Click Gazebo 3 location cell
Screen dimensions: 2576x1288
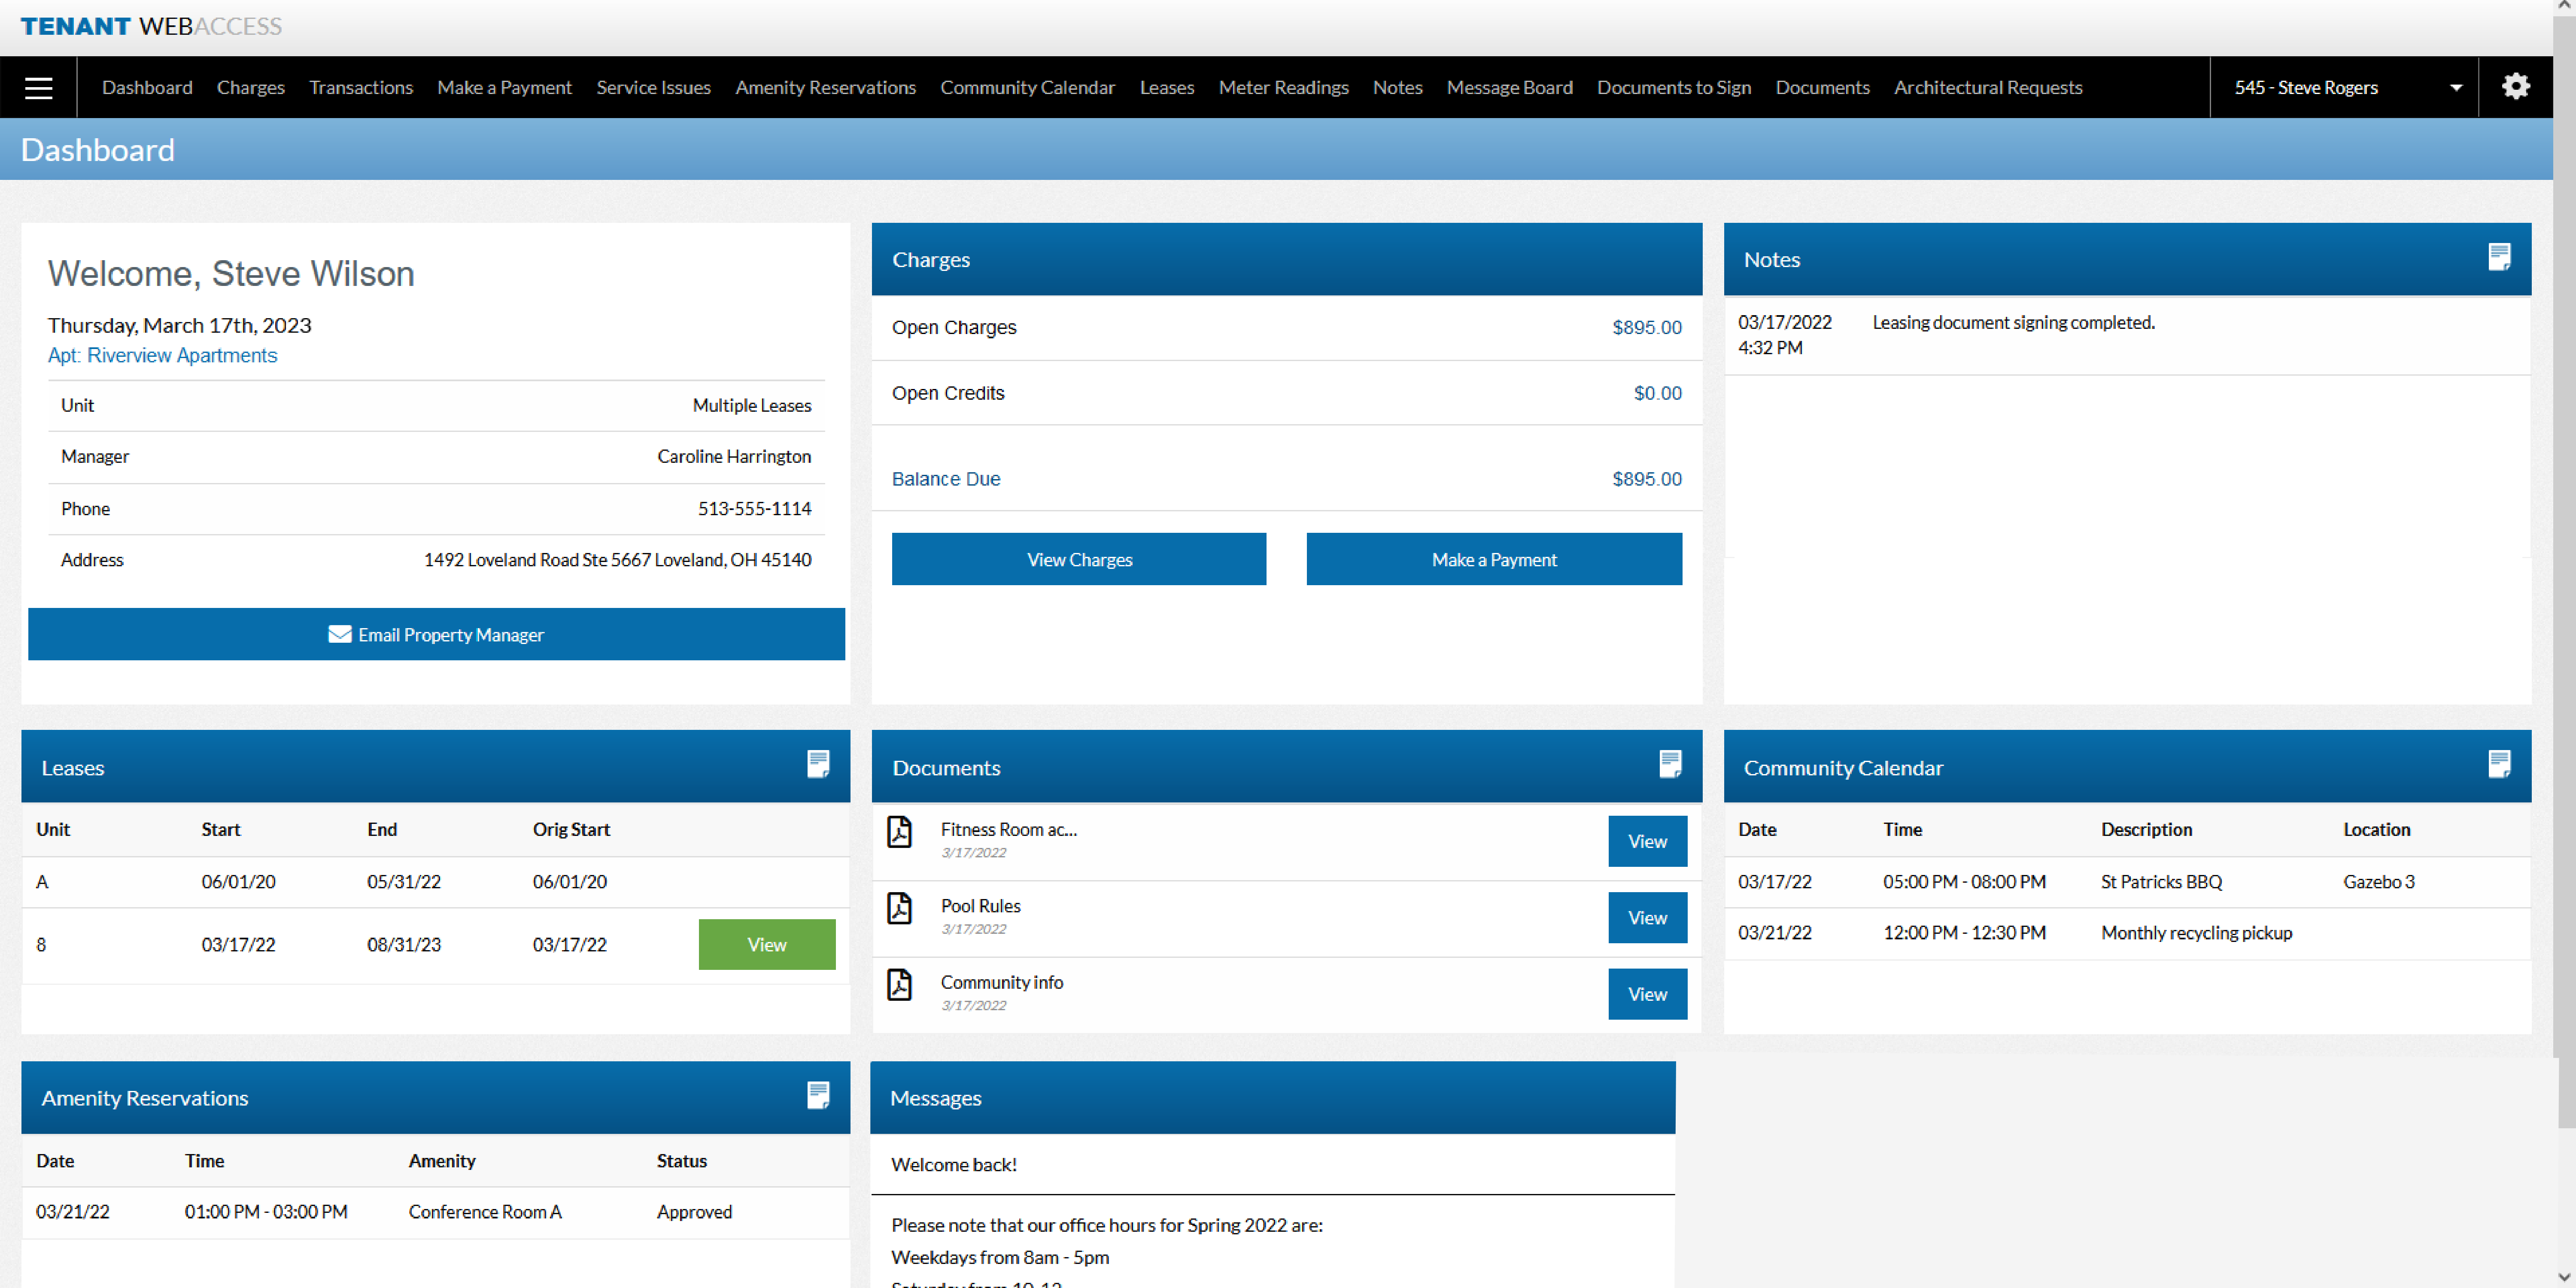tap(2378, 882)
